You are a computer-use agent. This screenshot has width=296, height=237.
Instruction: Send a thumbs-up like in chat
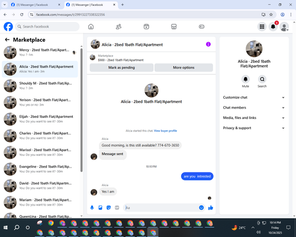[211, 207]
